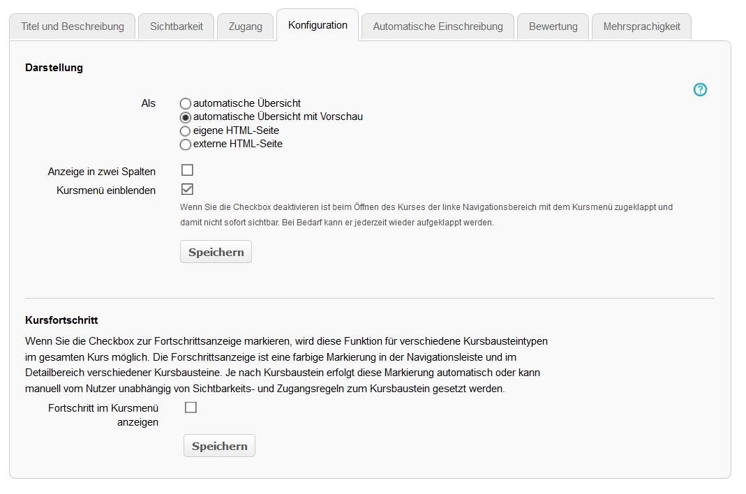Select the automatische Übersicht radio button
Screen dimensions: 746x494
click(185, 103)
